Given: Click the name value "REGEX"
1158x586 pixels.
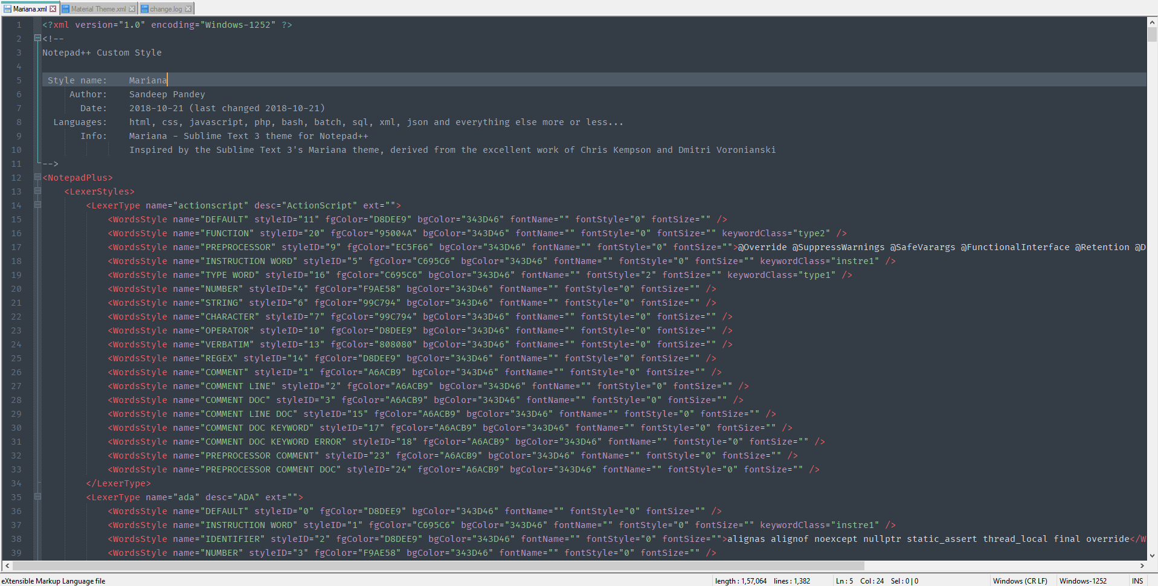Looking at the screenshot, I should [x=219, y=358].
